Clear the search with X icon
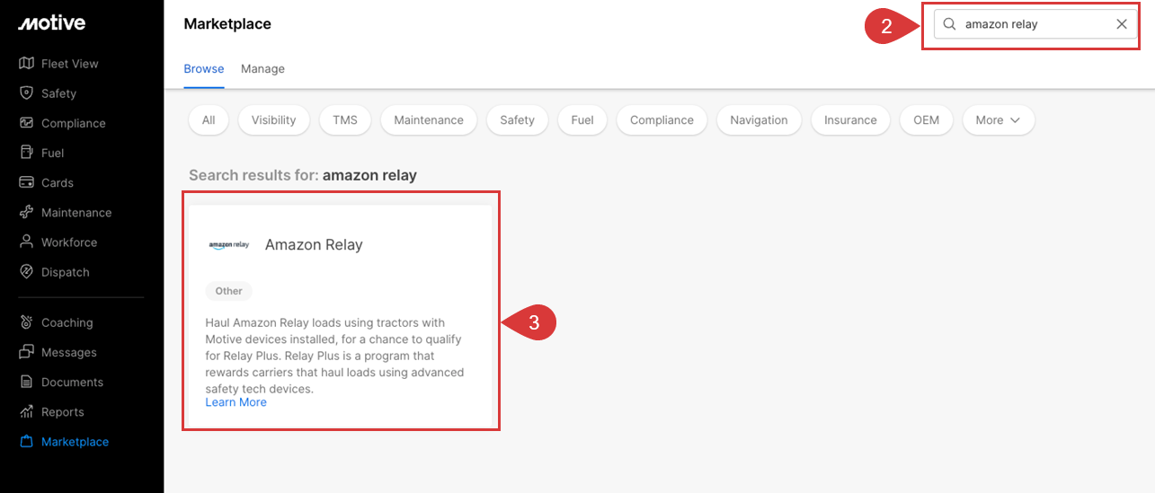Image resolution: width=1155 pixels, height=493 pixels. click(x=1122, y=24)
